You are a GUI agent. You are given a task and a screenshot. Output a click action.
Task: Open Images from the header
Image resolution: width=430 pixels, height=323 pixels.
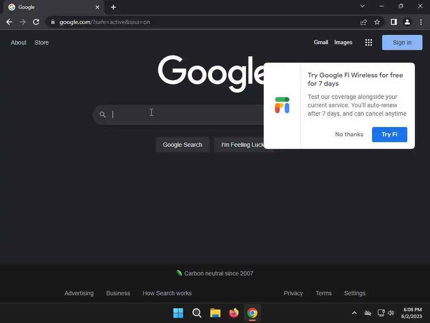[343, 42]
